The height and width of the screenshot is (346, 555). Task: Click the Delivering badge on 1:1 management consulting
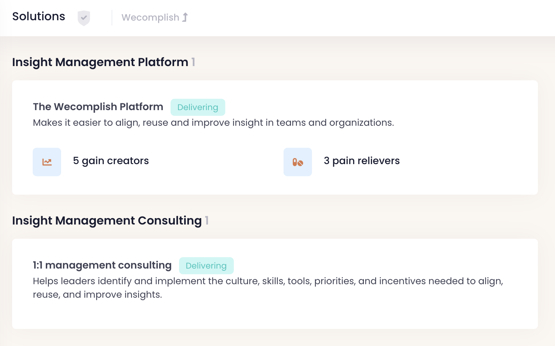tap(206, 266)
